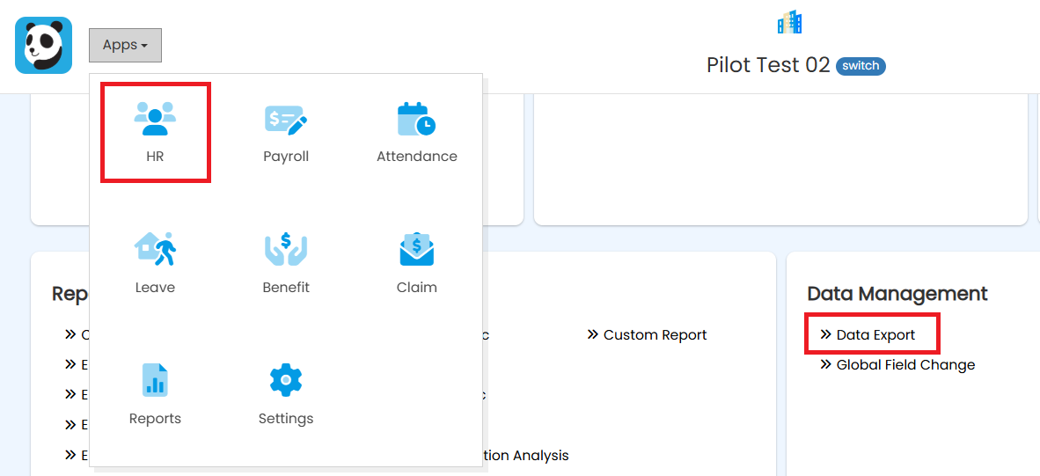Screen dimensions: 1040x476
Task: Open the Claim app icon
Action: (416, 249)
